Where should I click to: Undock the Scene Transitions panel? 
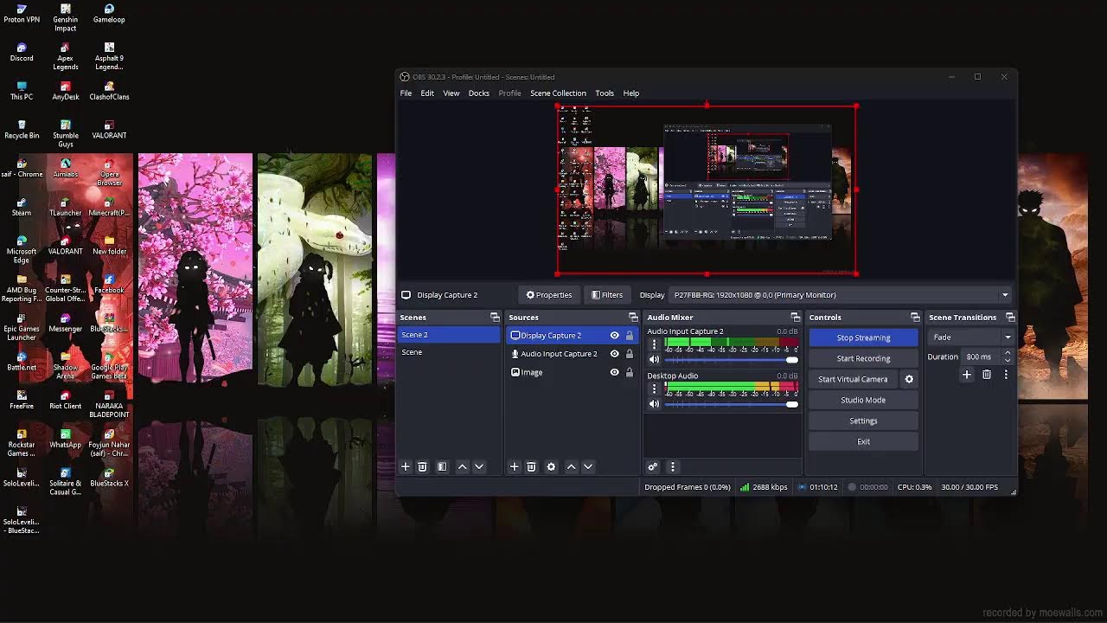pyautogui.click(x=1010, y=318)
